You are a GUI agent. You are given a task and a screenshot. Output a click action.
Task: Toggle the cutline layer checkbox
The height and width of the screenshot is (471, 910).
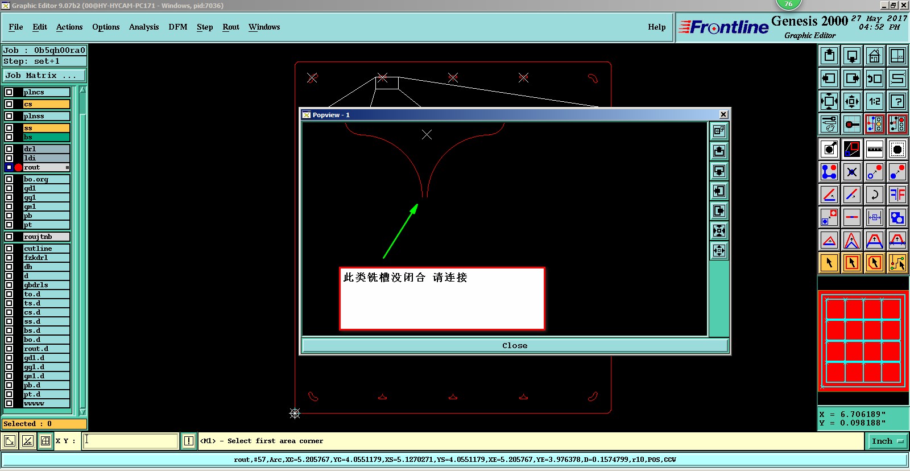coord(9,249)
